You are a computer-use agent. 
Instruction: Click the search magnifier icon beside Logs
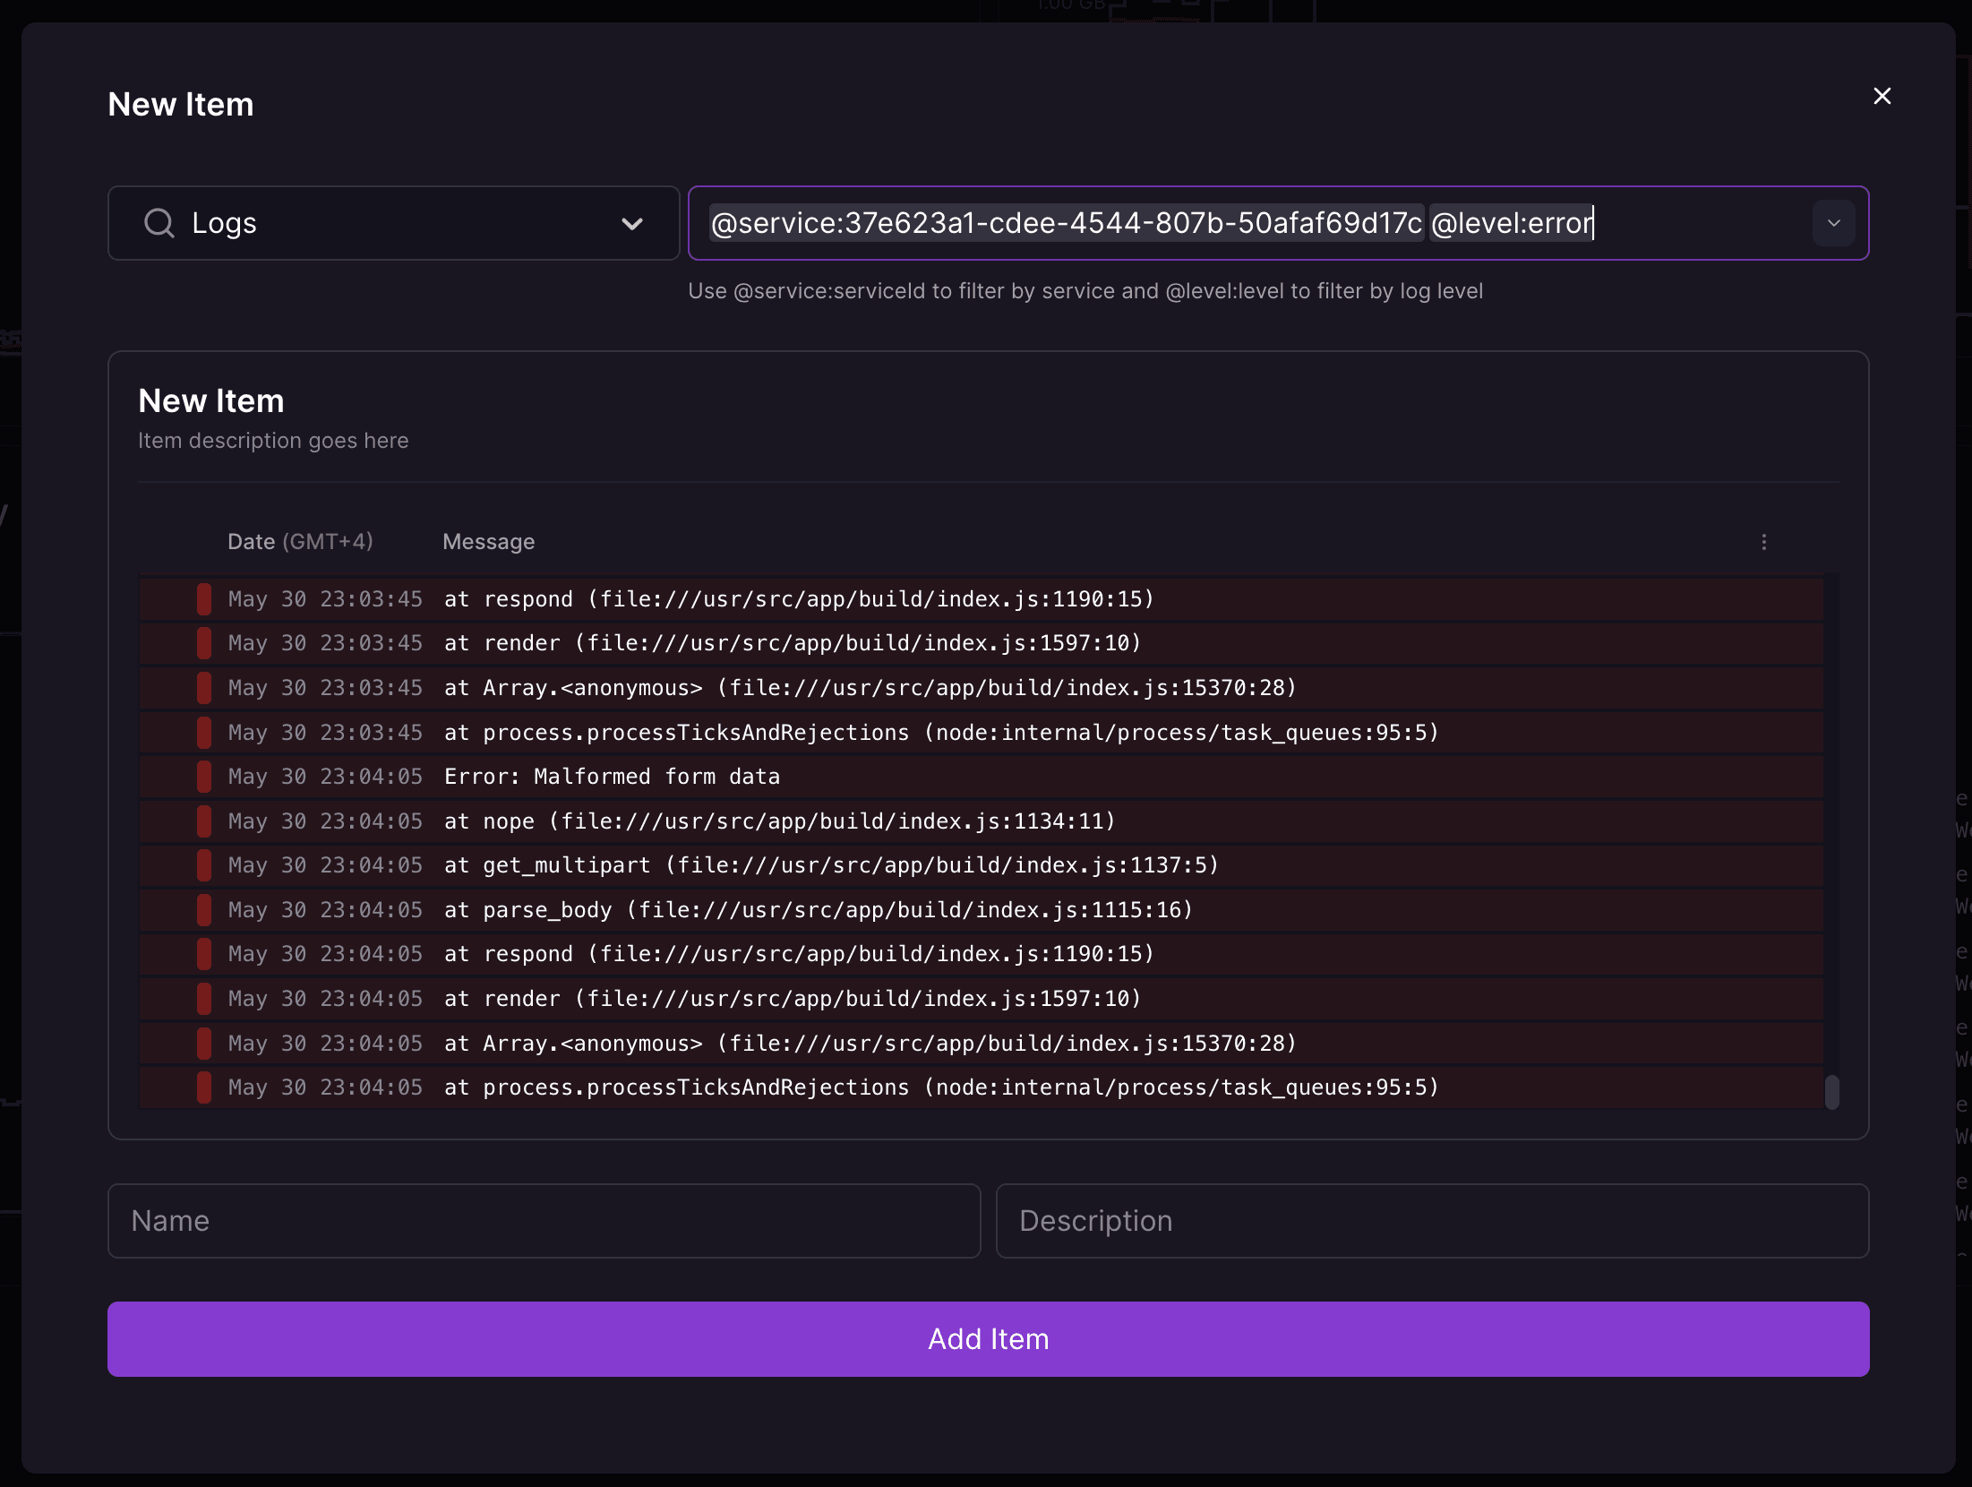coord(159,223)
